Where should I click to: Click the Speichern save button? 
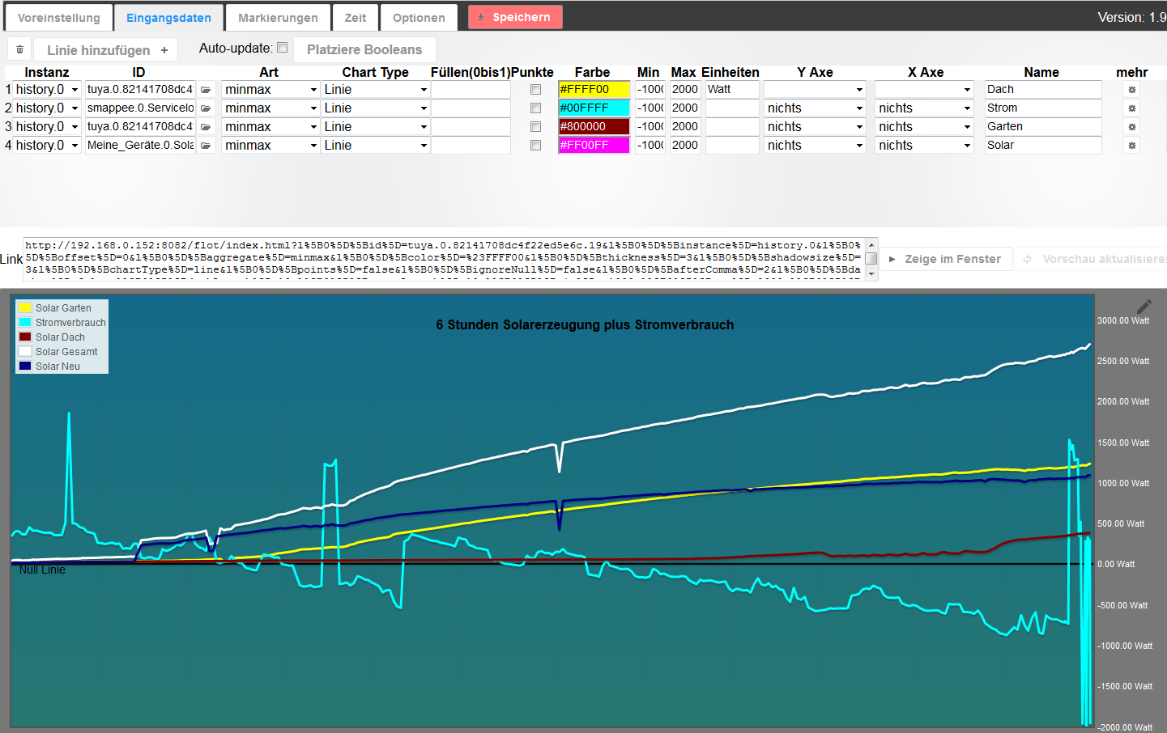[x=515, y=17]
